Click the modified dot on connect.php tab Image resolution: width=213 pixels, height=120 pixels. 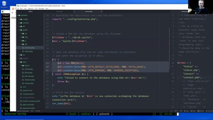(x=102, y=12)
